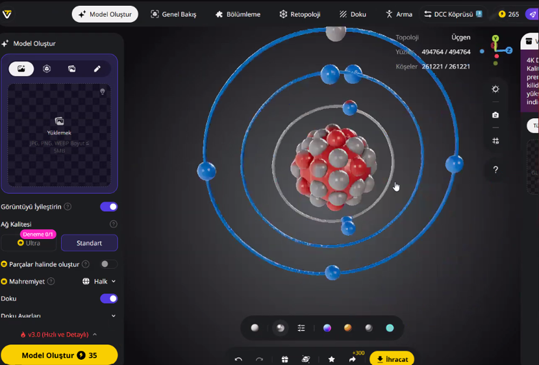This screenshot has width=539, height=365.
Task: Open the material adjustment sliders icon
Action: [x=301, y=328]
